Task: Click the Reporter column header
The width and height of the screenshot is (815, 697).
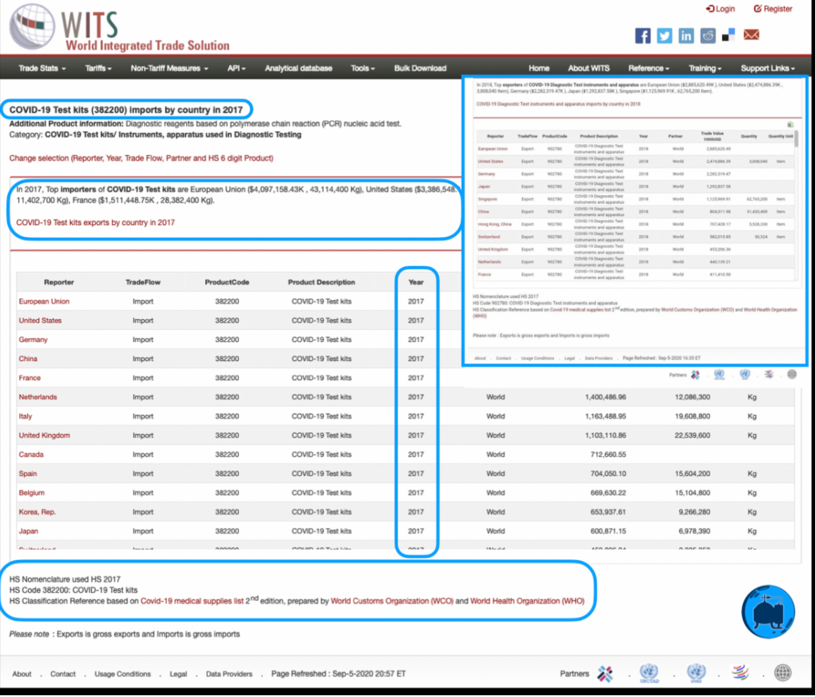Action: (59, 282)
